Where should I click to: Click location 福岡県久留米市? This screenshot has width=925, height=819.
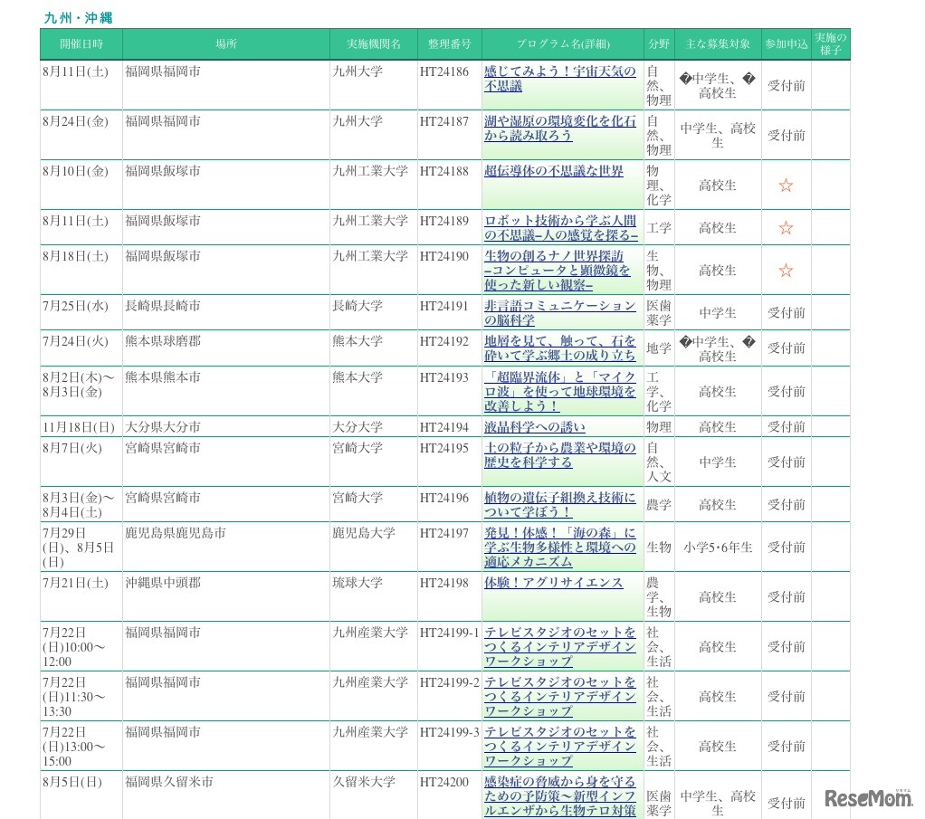coord(168,782)
